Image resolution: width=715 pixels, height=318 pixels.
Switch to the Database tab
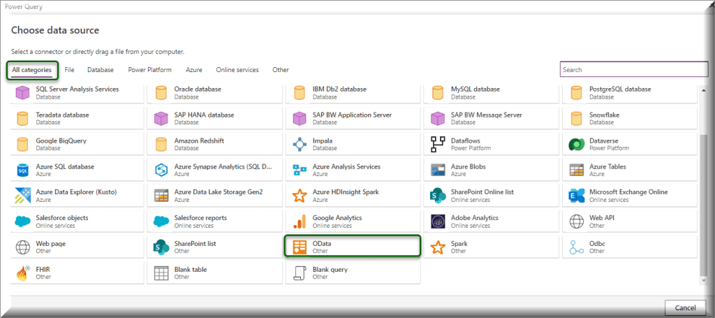pyautogui.click(x=101, y=70)
